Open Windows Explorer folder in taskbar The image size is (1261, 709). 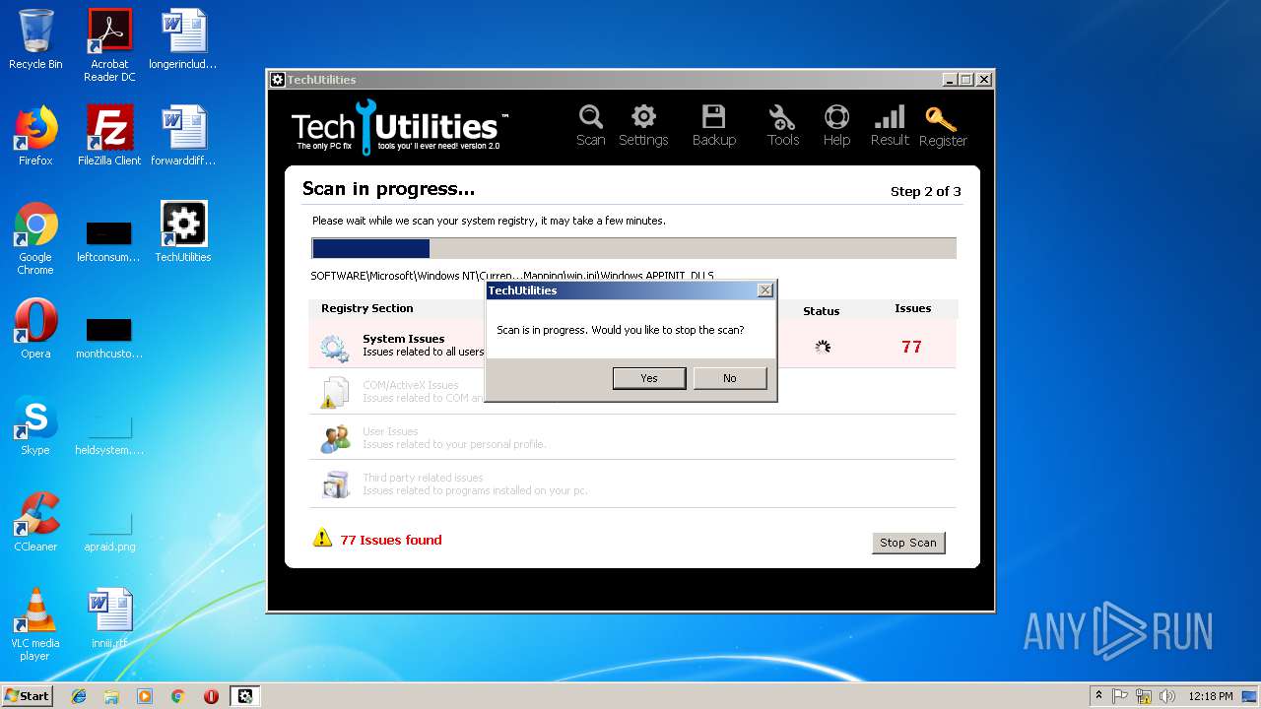point(111,696)
